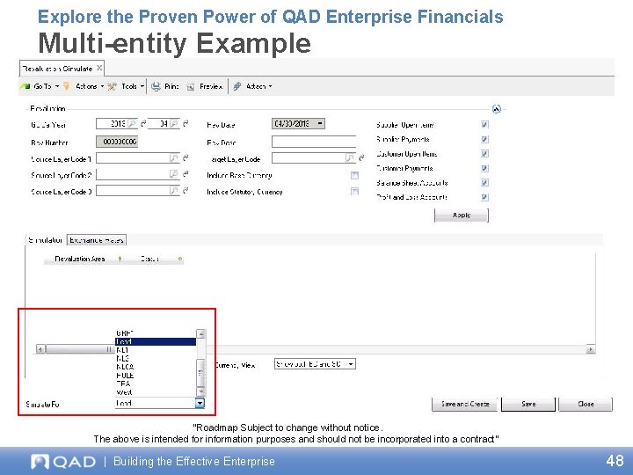633x475 pixels.
Task: Click the Rev Number field
Action: coord(117,142)
